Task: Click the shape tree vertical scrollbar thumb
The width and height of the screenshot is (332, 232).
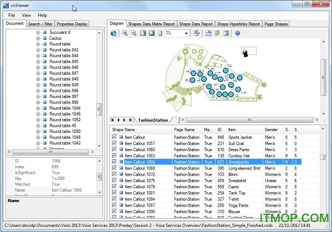Action: (99, 109)
